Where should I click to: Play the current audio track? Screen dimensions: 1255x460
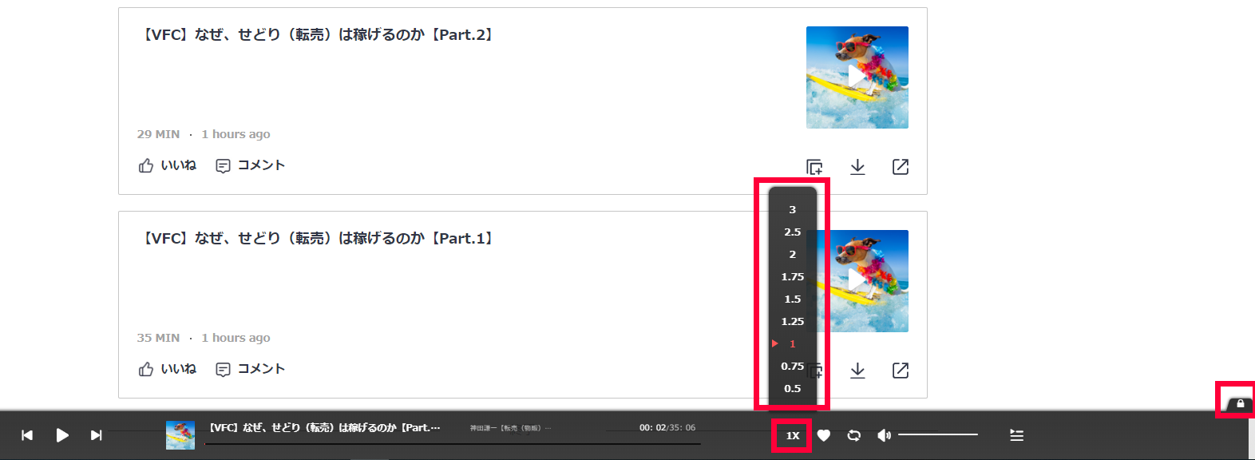pyautogui.click(x=62, y=435)
